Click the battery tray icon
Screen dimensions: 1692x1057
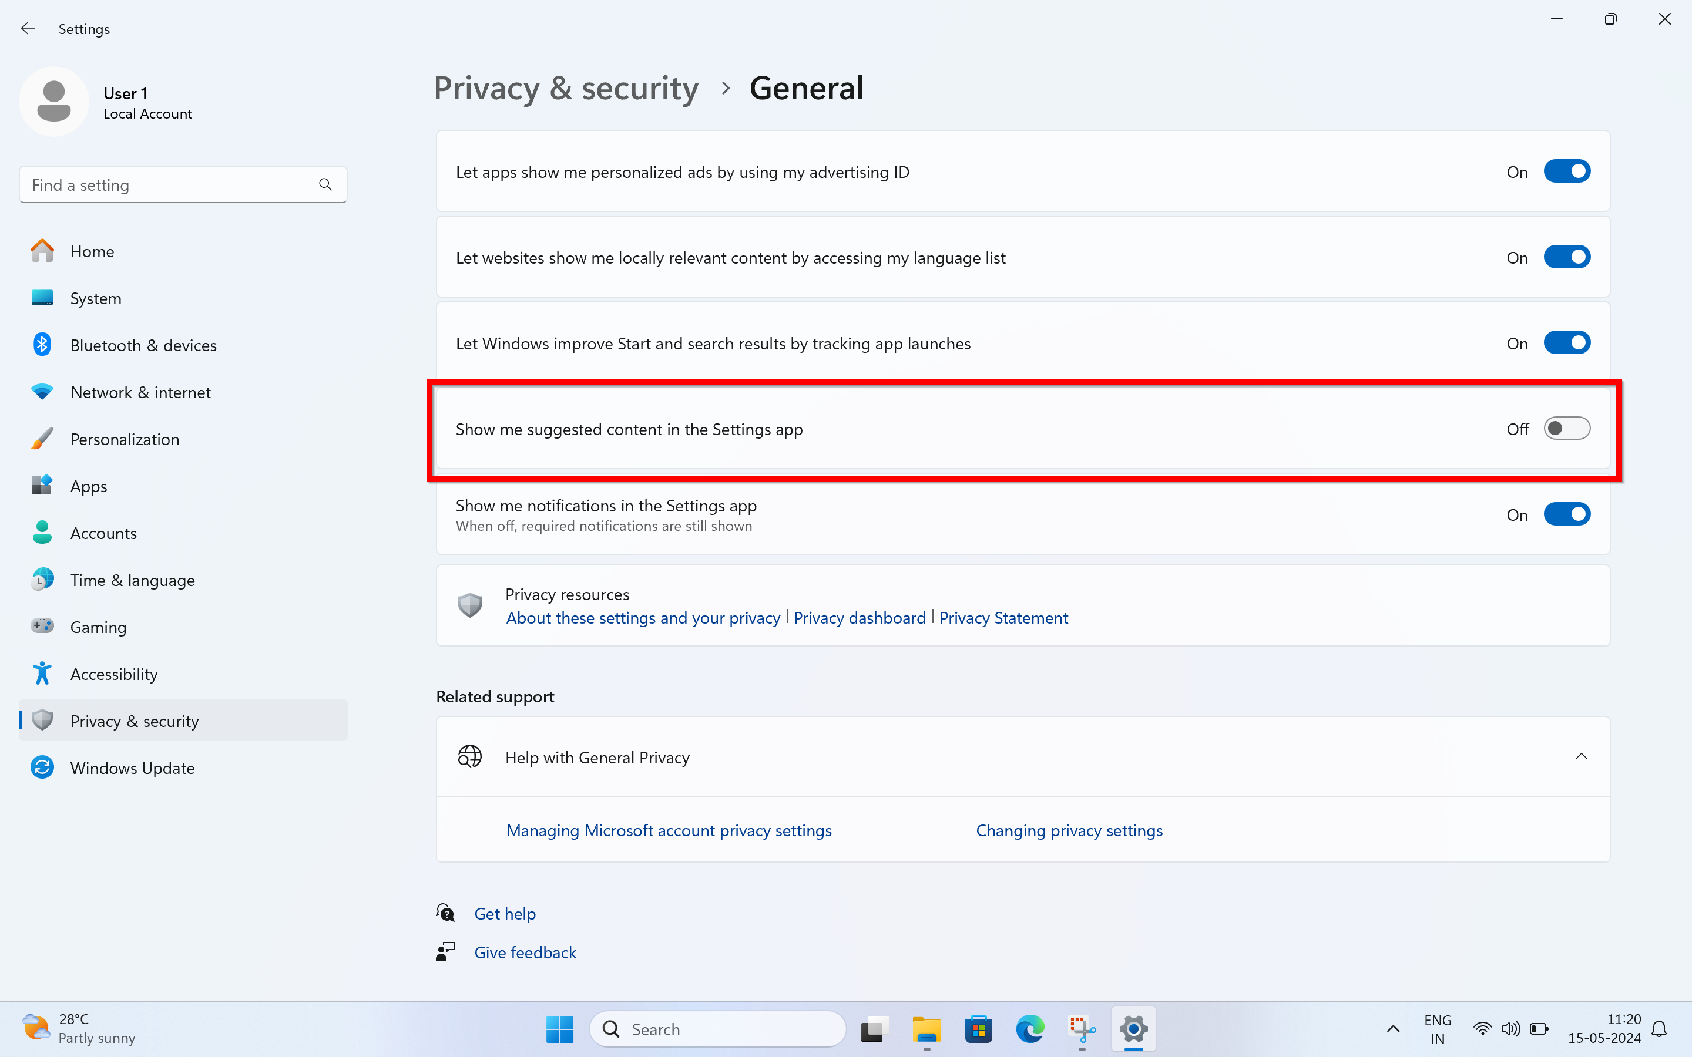pyautogui.click(x=1539, y=1029)
